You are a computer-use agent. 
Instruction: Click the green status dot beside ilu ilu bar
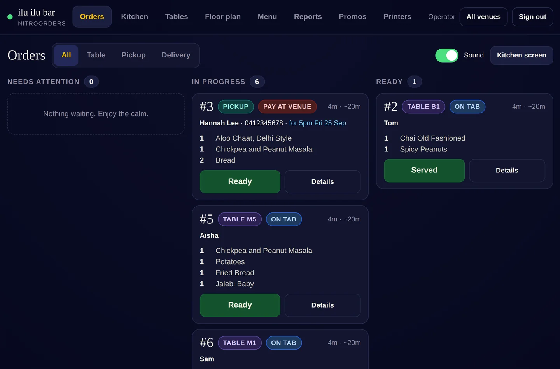10,17
